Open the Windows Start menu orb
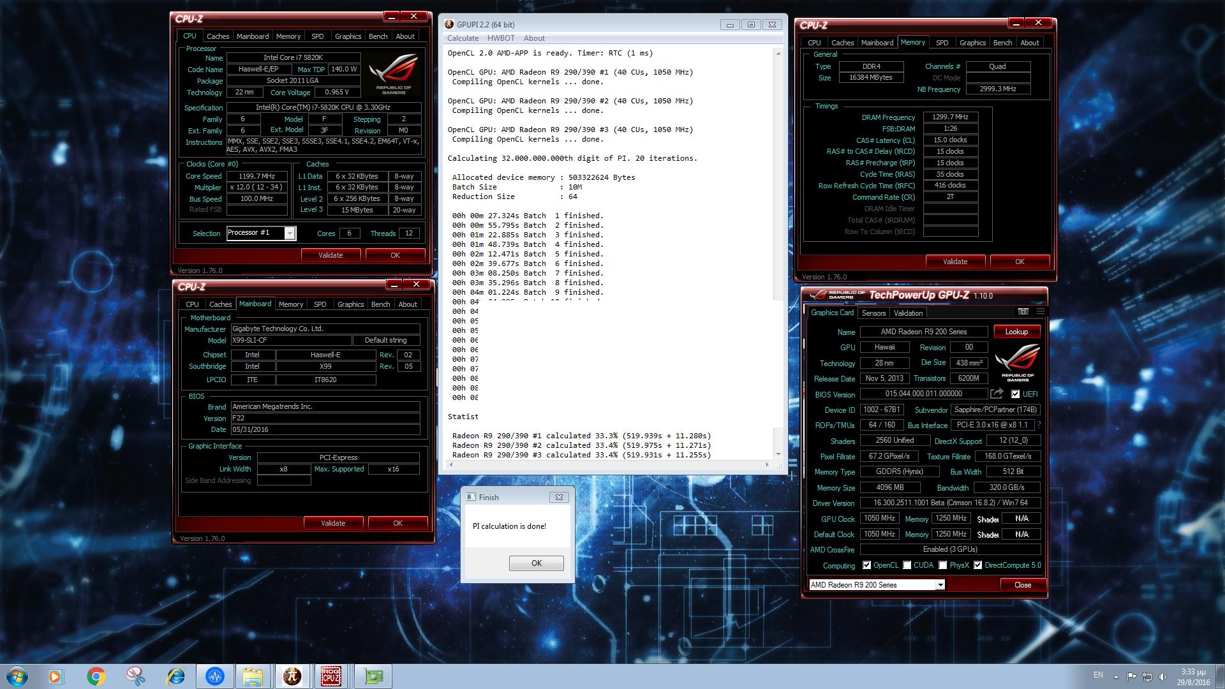Screen dimensions: 1225x689 point(16,676)
